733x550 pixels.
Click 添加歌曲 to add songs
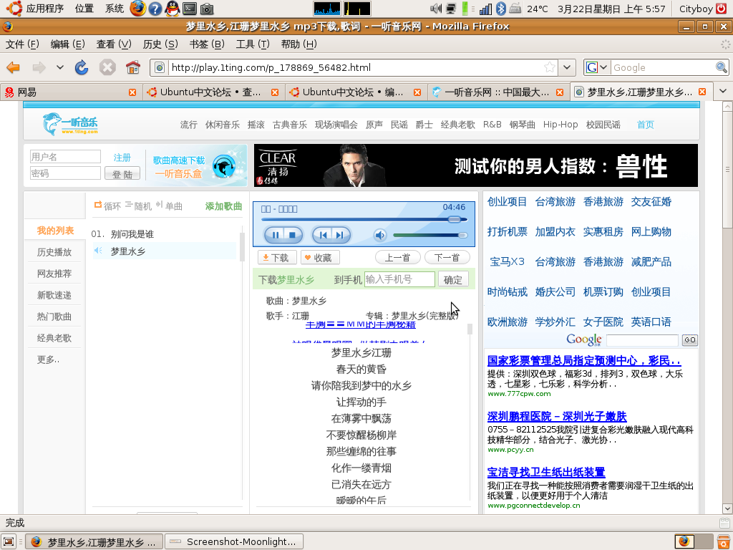[x=223, y=206]
